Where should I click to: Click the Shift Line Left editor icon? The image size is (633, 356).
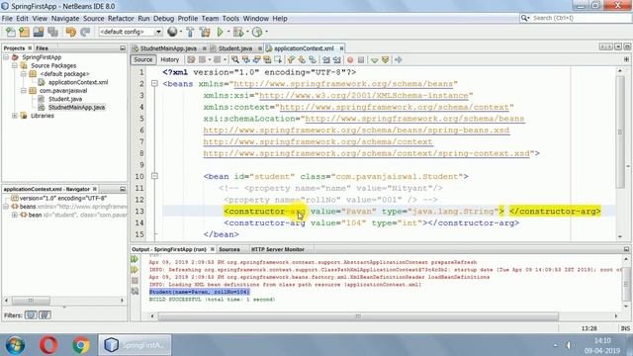(x=325, y=59)
